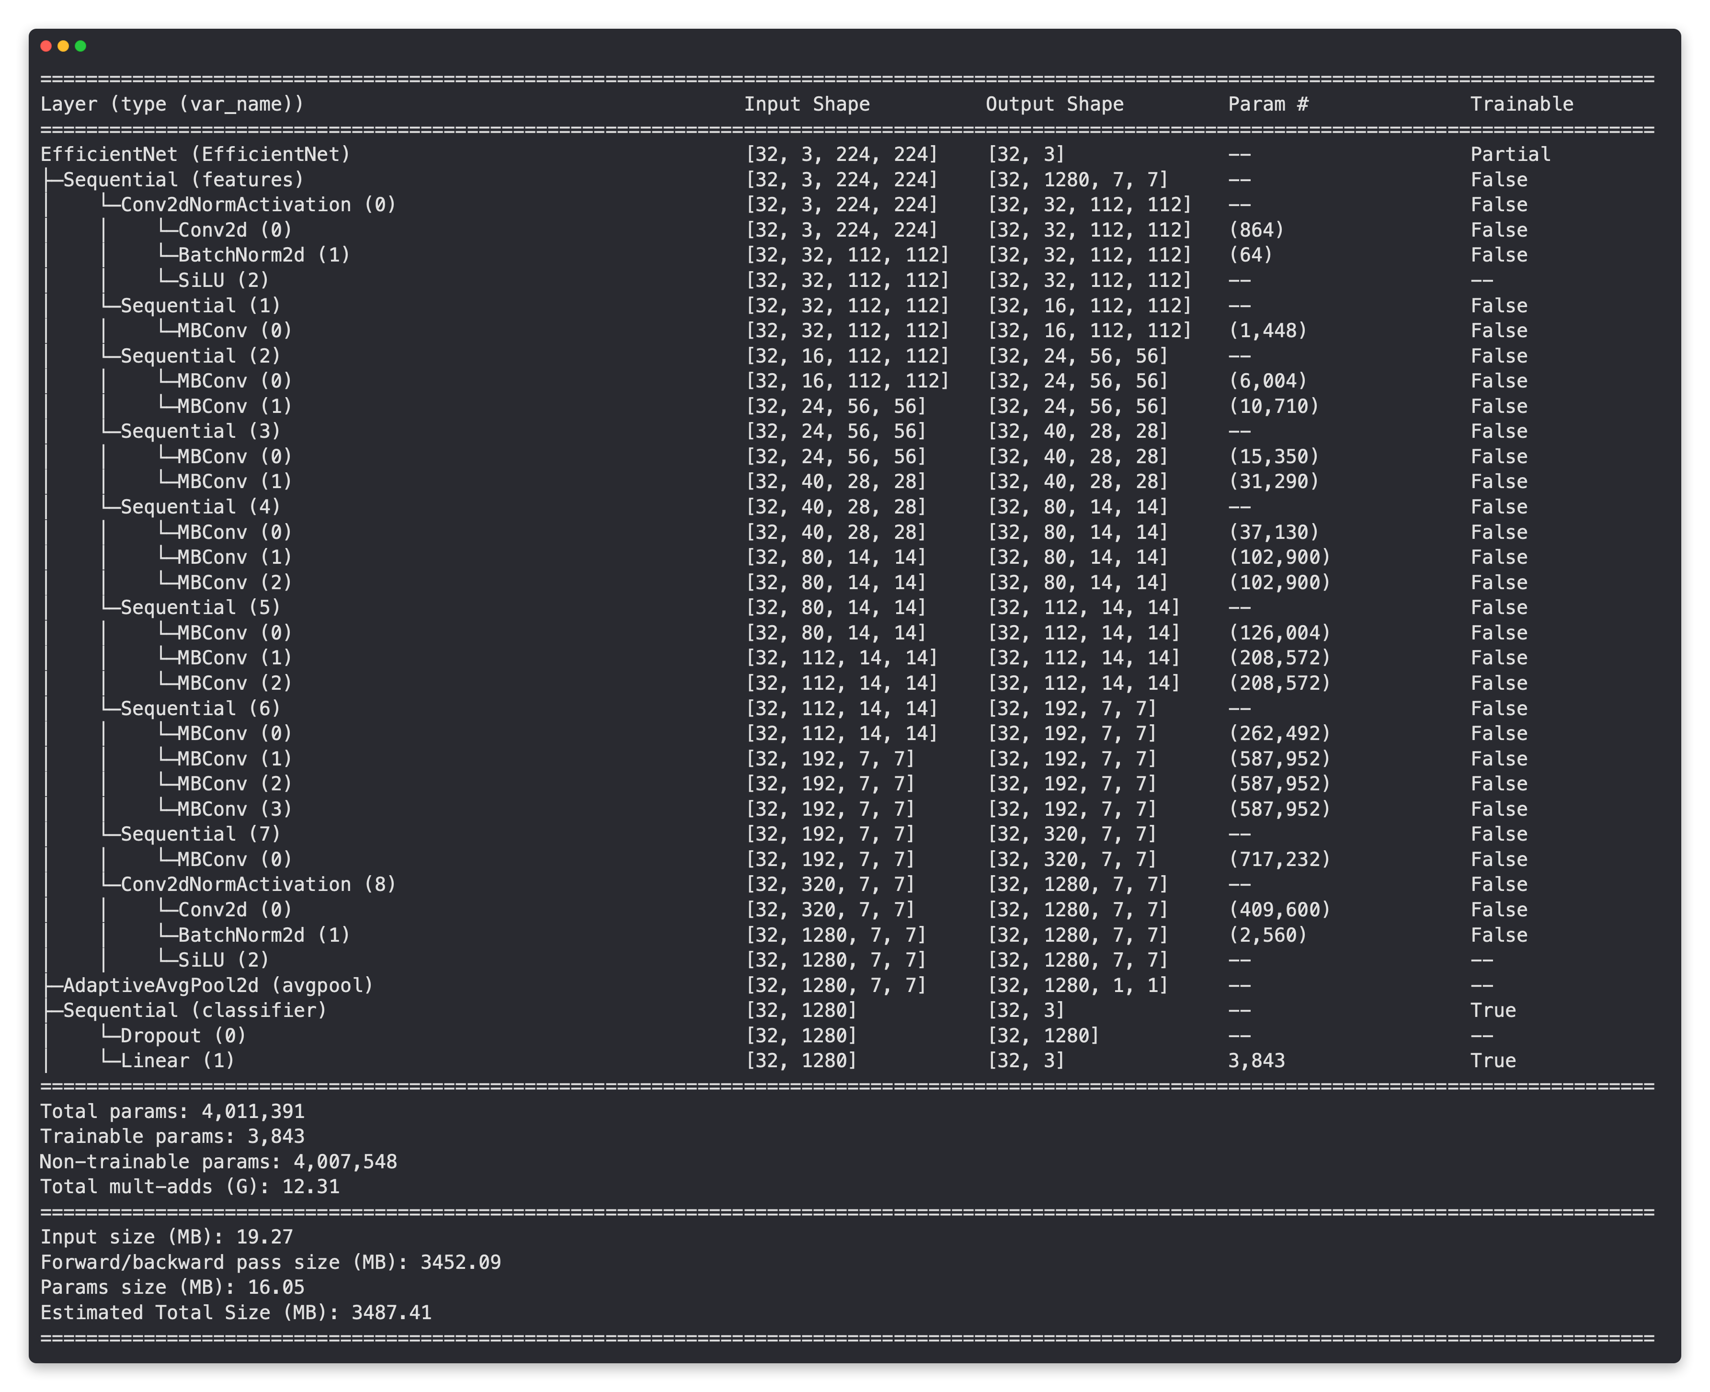
Task: Click the red close window dot
Action: 46,46
